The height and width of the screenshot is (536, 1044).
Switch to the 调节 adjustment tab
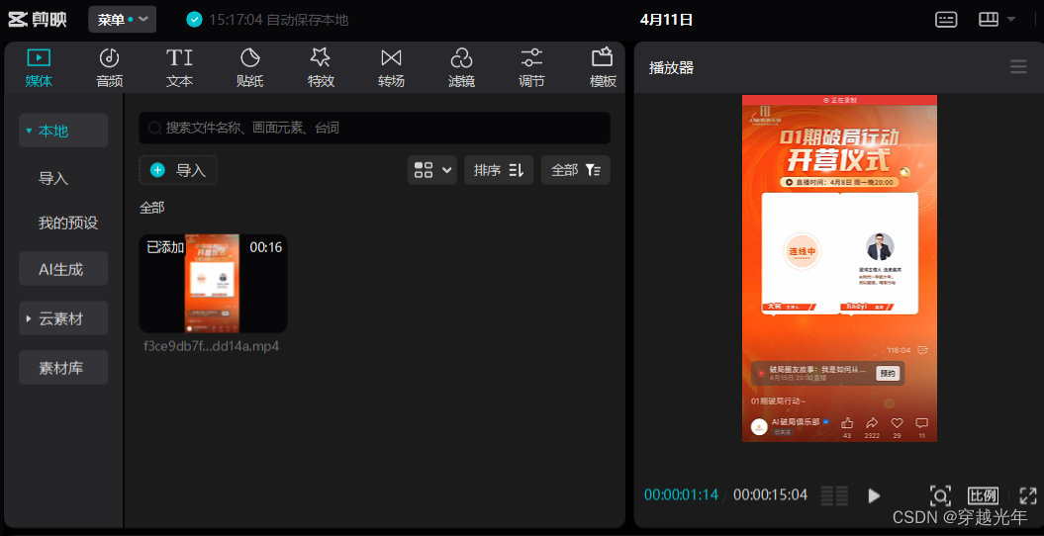[531, 68]
